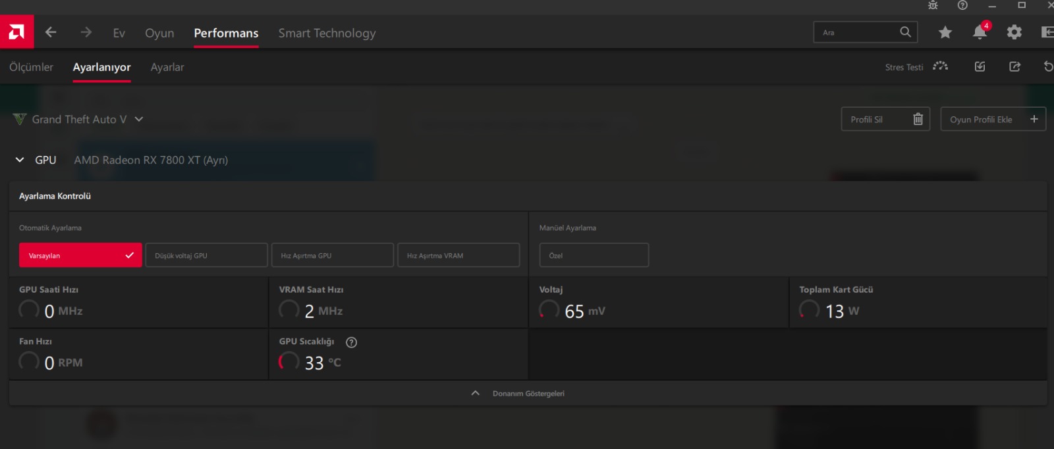Open the Oyun tab

tap(159, 33)
